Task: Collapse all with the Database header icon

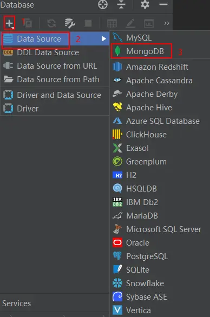Action: coord(121,4)
